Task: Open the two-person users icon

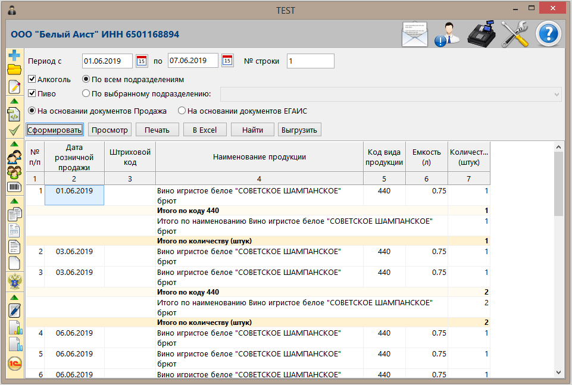Action: (14, 156)
